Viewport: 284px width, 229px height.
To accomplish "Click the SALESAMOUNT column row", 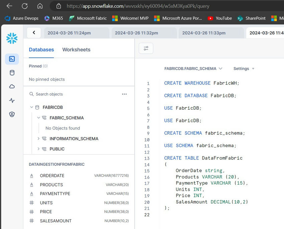I will tap(79, 221).
